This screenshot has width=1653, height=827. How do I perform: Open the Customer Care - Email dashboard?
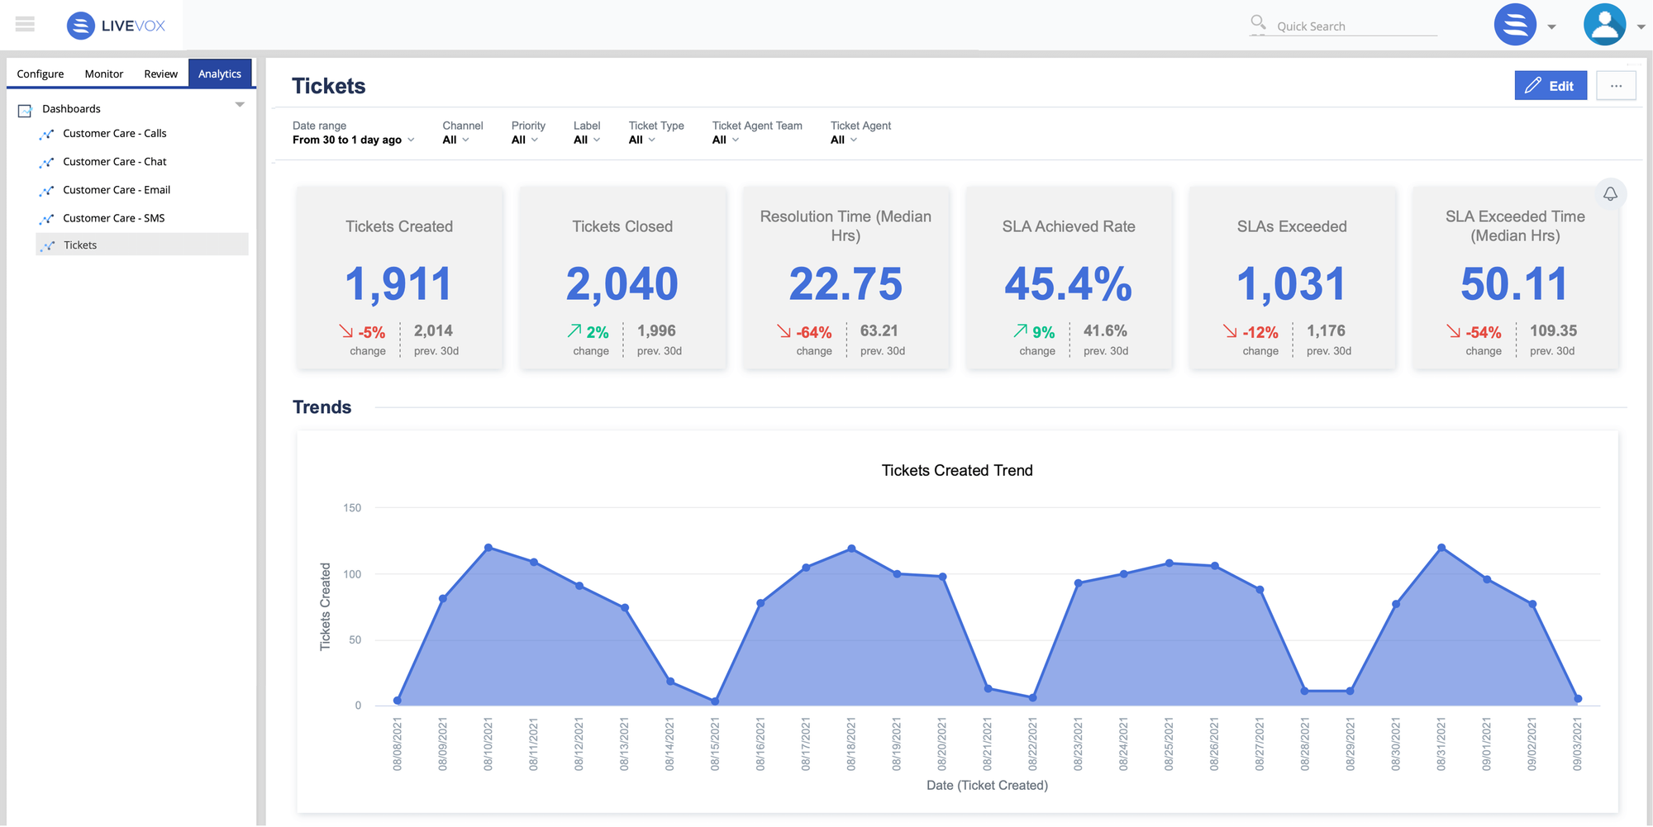coord(116,189)
